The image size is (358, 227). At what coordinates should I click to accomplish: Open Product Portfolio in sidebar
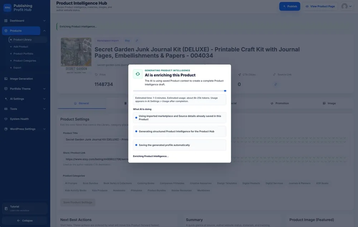tap(23, 54)
